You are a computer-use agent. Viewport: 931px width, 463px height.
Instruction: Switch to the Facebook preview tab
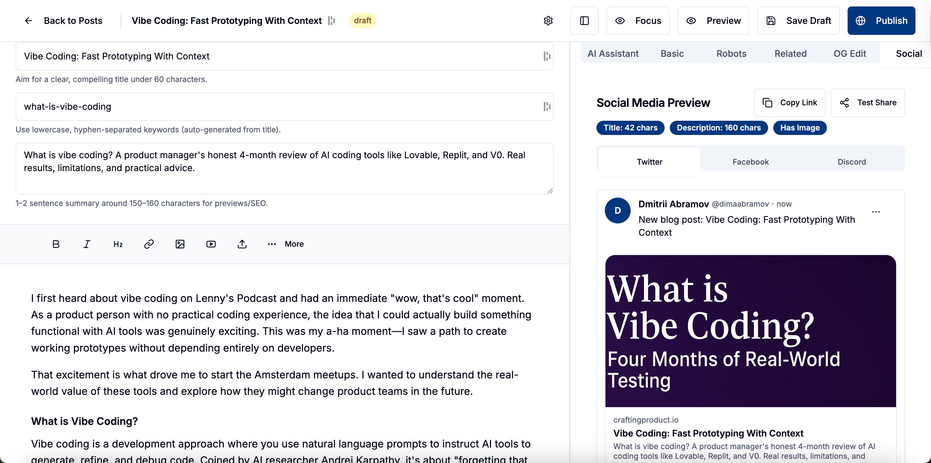[750, 162]
